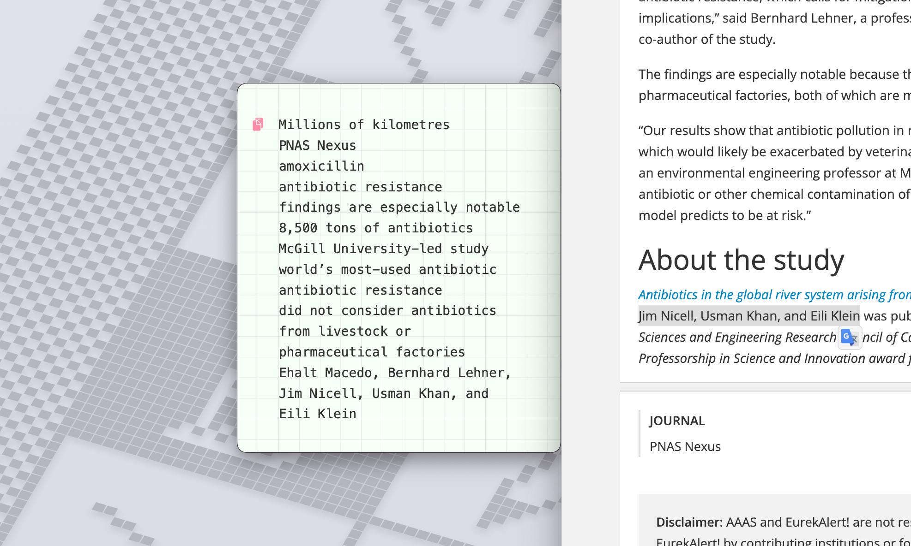The image size is (911, 546).
Task: Select the "amoxicillin" line in the note
Action: tap(321, 166)
